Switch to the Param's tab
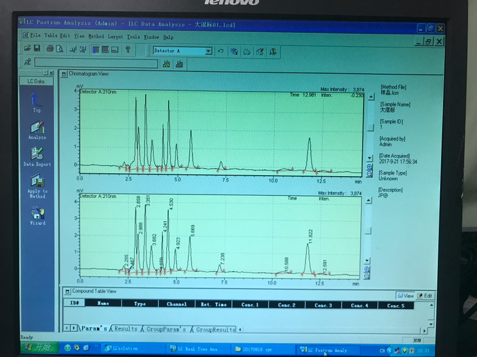 click(94, 328)
